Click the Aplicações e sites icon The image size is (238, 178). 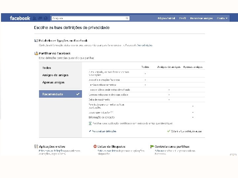point(36,146)
